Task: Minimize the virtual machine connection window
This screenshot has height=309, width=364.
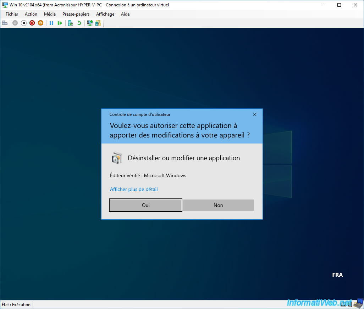Action: pos(323,5)
